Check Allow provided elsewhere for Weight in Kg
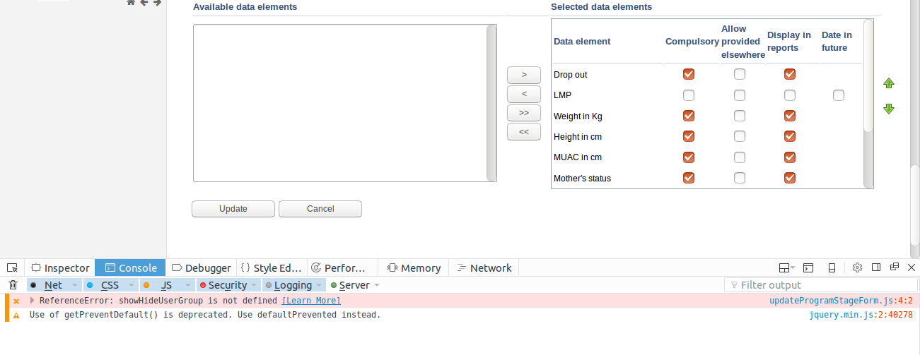The image size is (920, 355). [740, 116]
